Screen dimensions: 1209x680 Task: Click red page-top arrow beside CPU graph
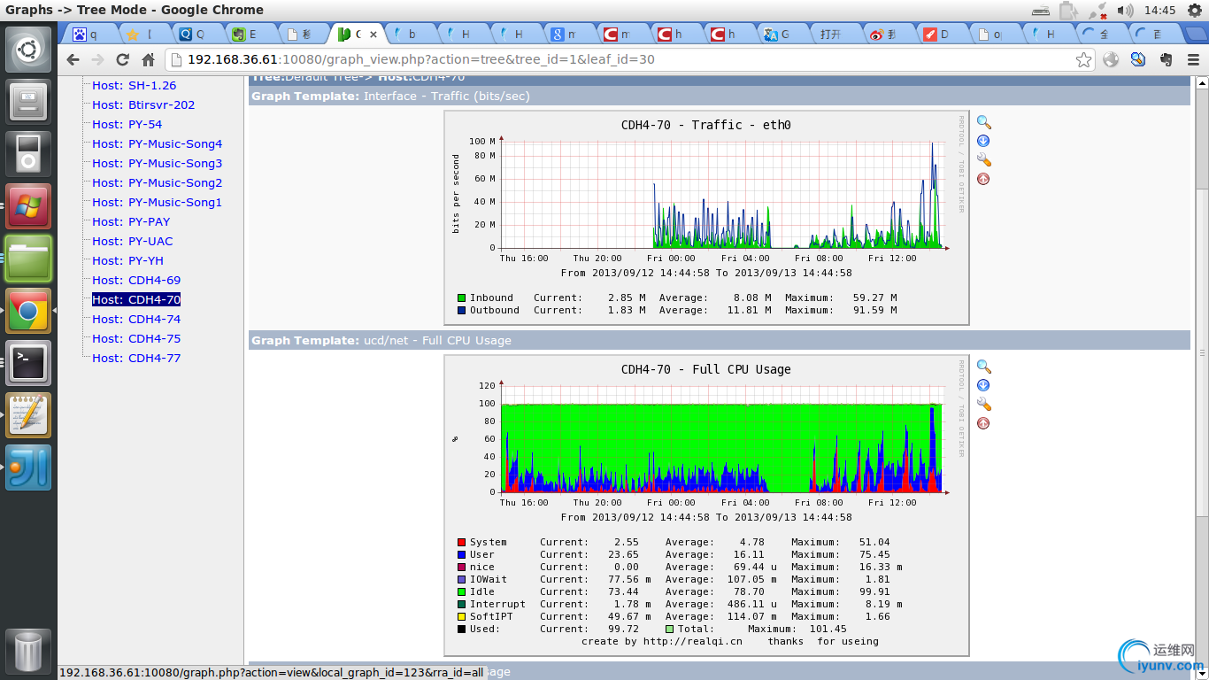[983, 423]
